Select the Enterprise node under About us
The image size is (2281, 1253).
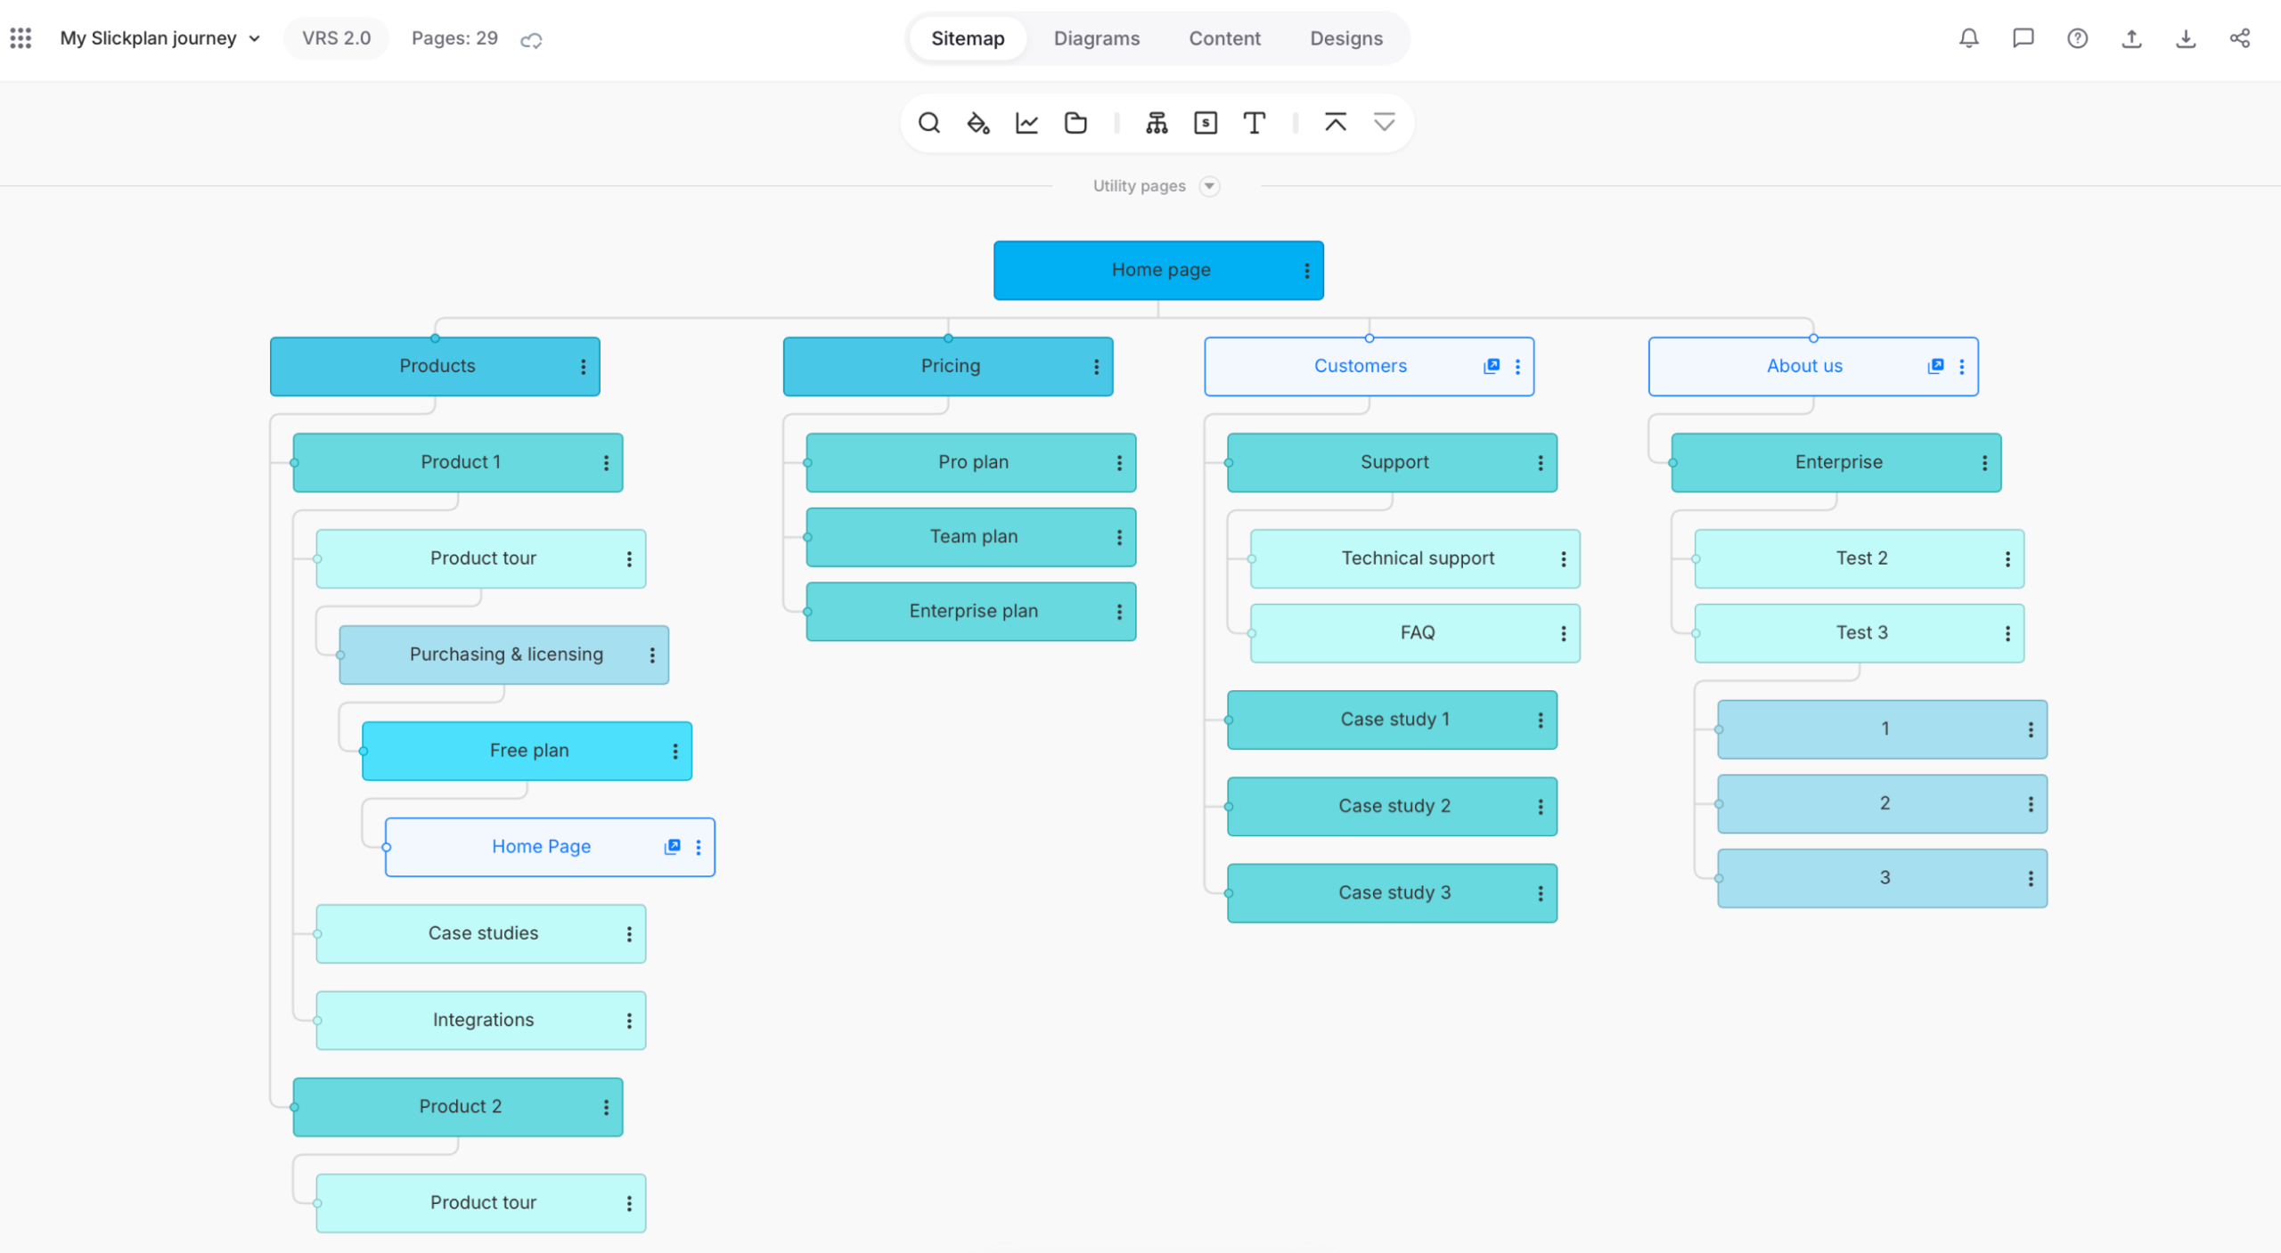pos(1836,463)
